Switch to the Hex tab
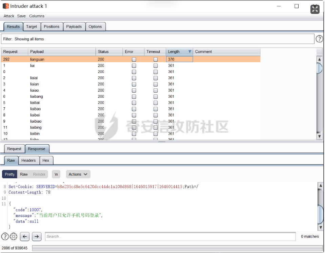The height and width of the screenshot is (253, 325). pos(46,160)
